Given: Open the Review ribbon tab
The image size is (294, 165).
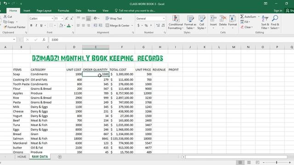Looking at the screenshot, I should (x=92, y=11).
